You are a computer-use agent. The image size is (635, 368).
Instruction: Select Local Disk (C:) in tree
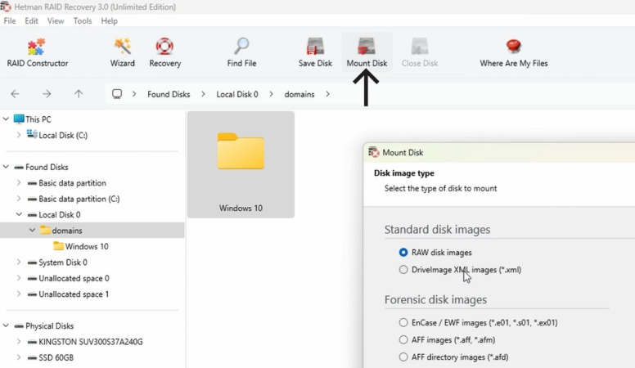click(x=57, y=135)
